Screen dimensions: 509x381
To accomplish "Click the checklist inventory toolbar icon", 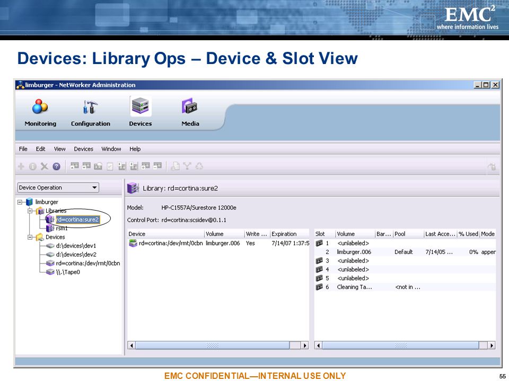I will click(x=110, y=167).
